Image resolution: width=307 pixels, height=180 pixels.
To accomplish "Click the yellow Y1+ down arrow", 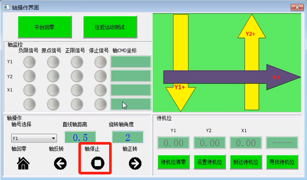I will 180,56.
